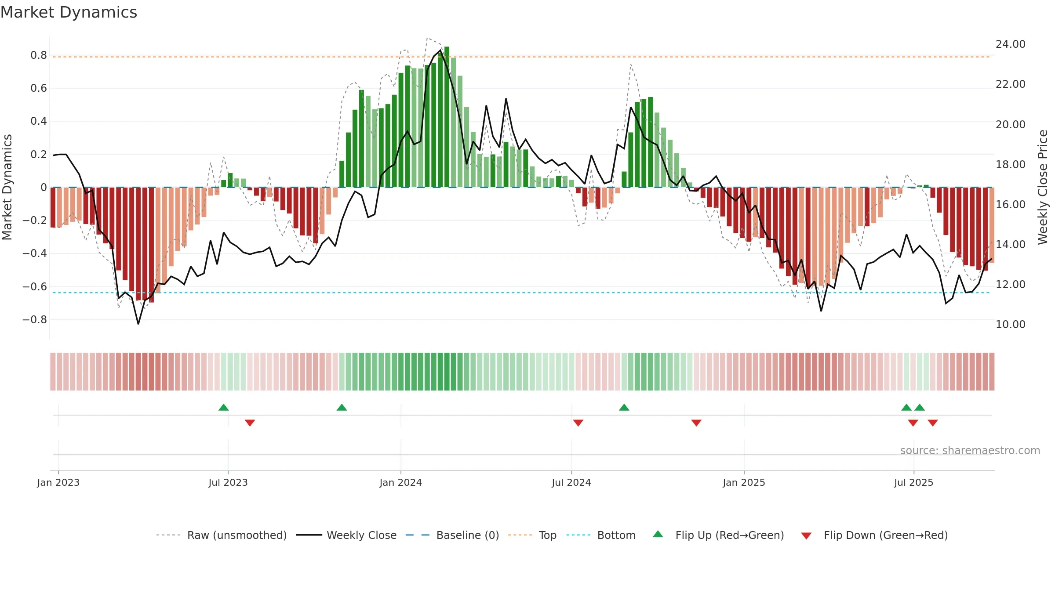Click the Jul 2024 x-axis label
The height and width of the screenshot is (593, 1055).
coord(571,482)
